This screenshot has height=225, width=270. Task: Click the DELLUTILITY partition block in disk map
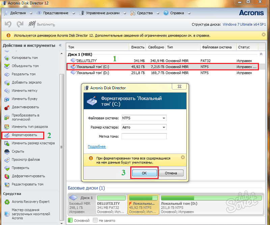(x=111, y=204)
